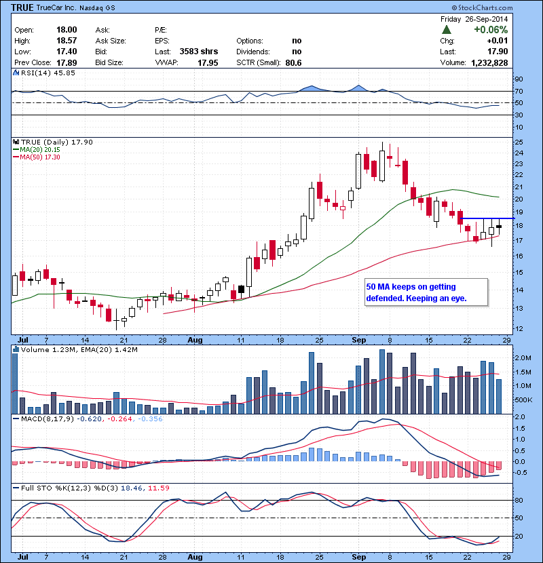Click the Volume figure 1,232,828
543x563 pixels.
(x=489, y=62)
